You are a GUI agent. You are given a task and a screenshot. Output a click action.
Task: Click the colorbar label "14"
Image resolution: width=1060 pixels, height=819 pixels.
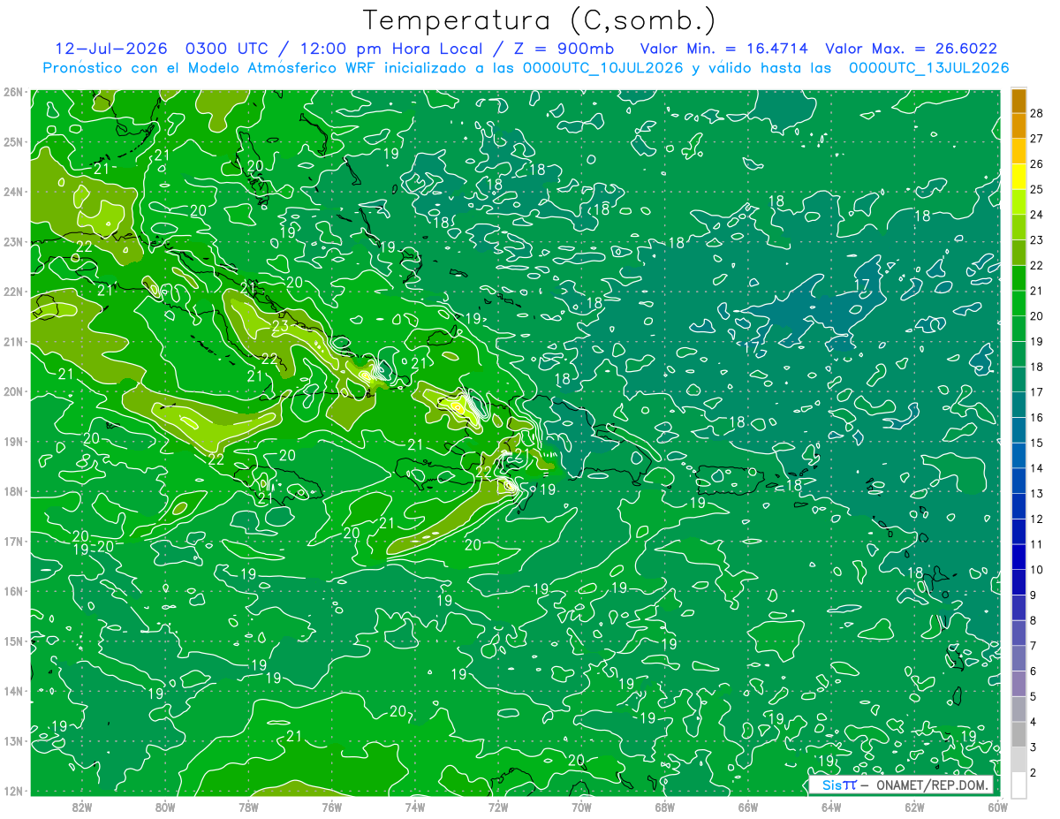point(1037,468)
